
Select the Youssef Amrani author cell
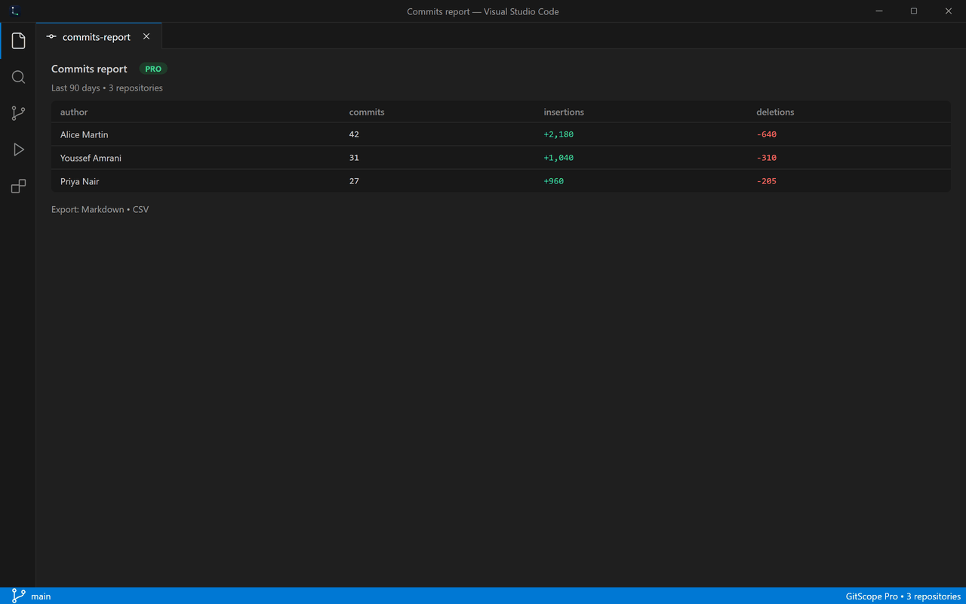91,158
